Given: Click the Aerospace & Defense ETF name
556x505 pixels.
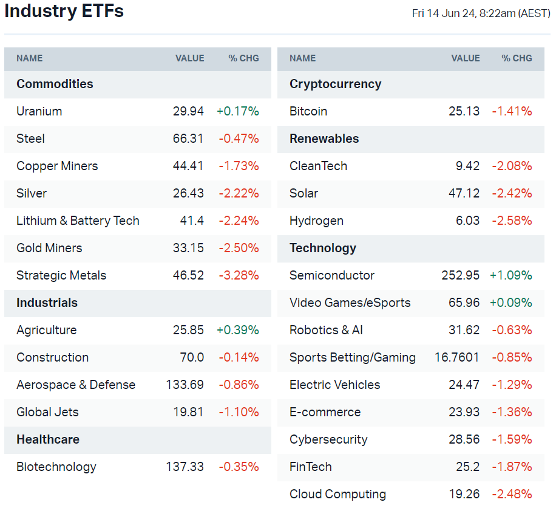Looking at the screenshot, I should coord(76,385).
